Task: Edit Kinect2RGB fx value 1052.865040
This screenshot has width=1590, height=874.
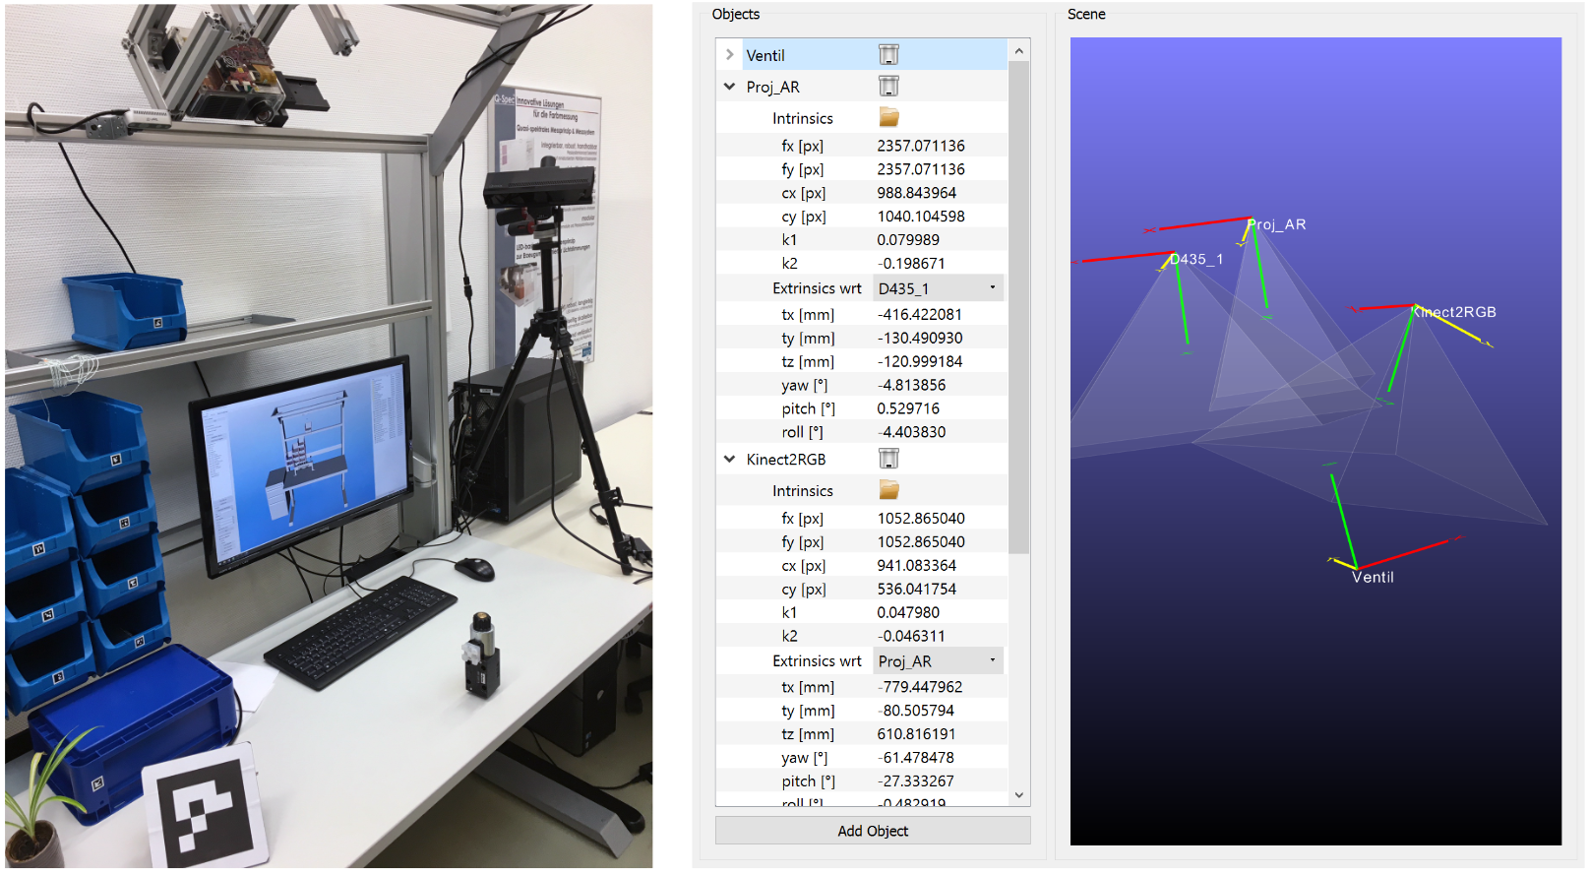Action: pyautogui.click(x=921, y=519)
